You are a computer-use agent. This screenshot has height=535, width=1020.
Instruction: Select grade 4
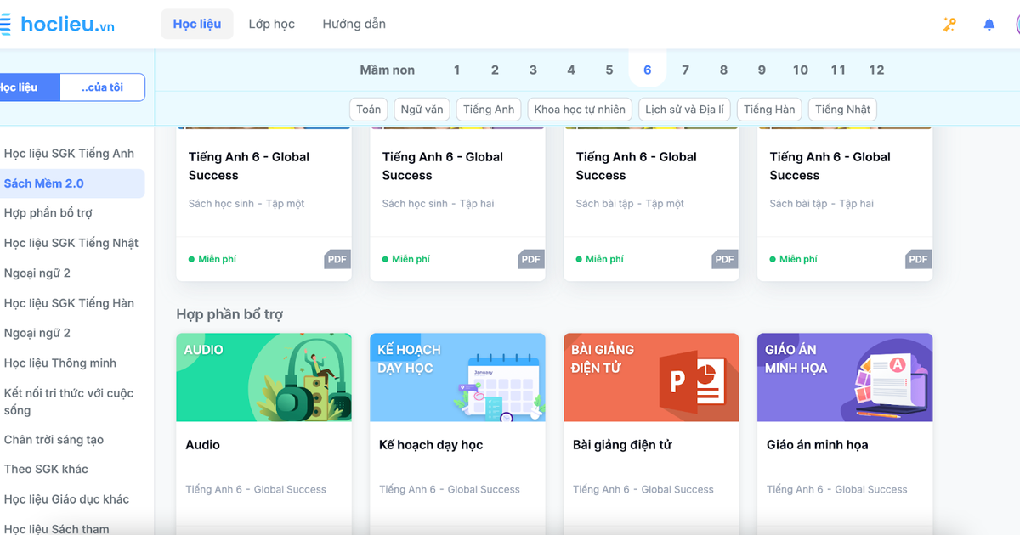(x=571, y=70)
